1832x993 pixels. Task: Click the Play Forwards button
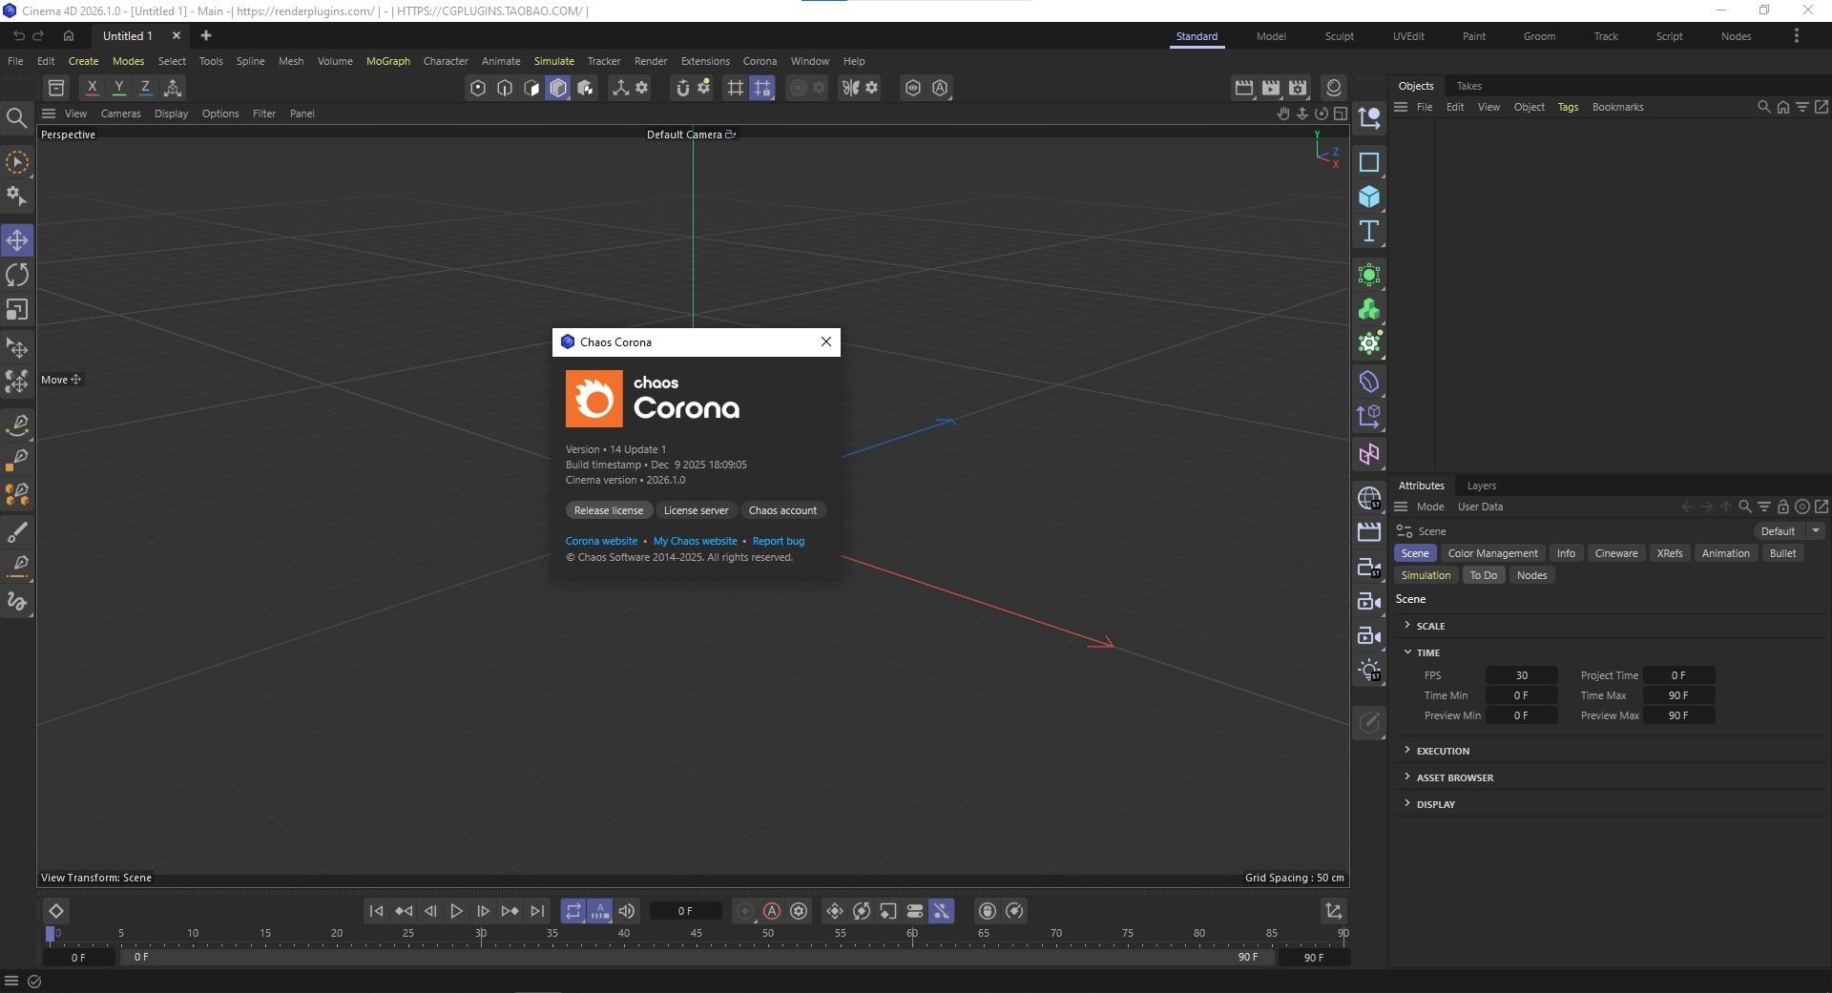(x=456, y=912)
